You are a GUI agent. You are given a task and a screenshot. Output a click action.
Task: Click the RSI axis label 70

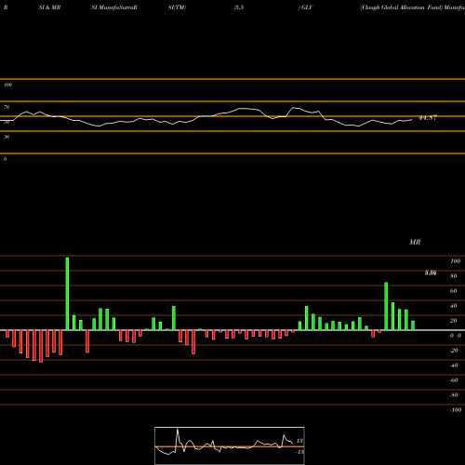click(x=7, y=107)
